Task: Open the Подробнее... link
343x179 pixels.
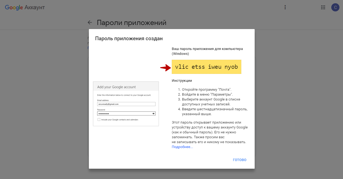Action: coord(182,147)
